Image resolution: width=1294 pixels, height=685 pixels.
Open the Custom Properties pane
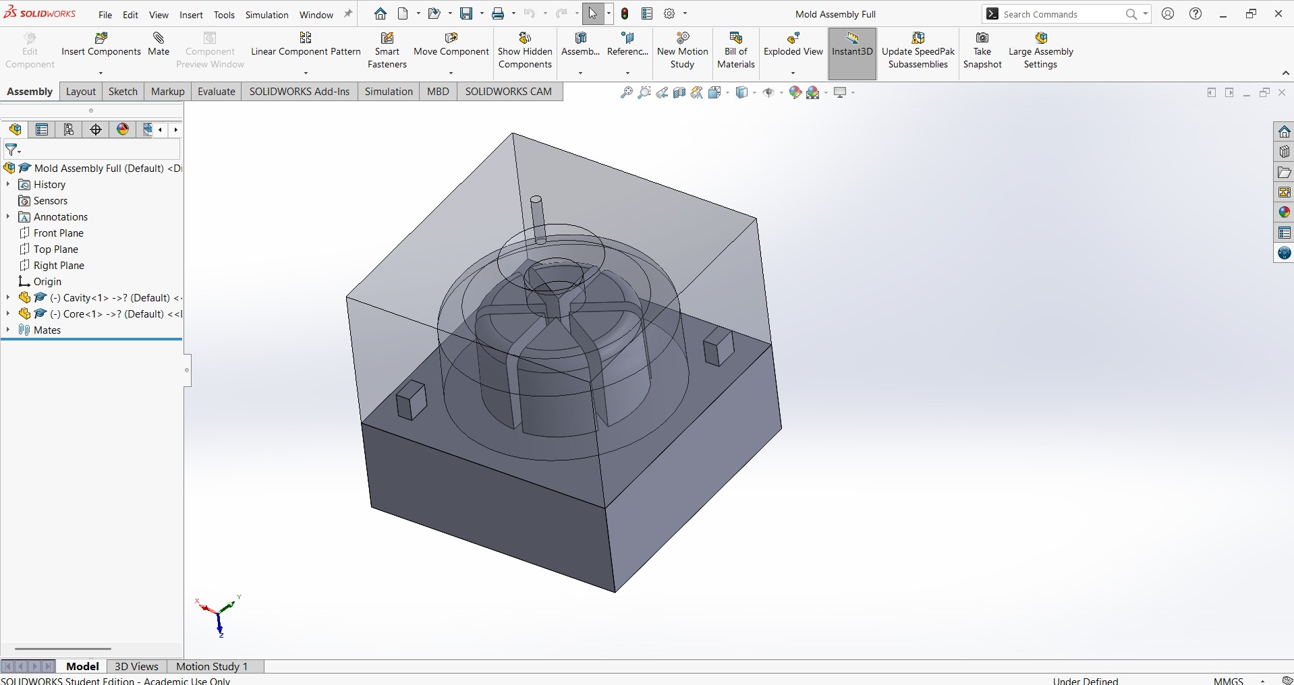click(x=1284, y=233)
